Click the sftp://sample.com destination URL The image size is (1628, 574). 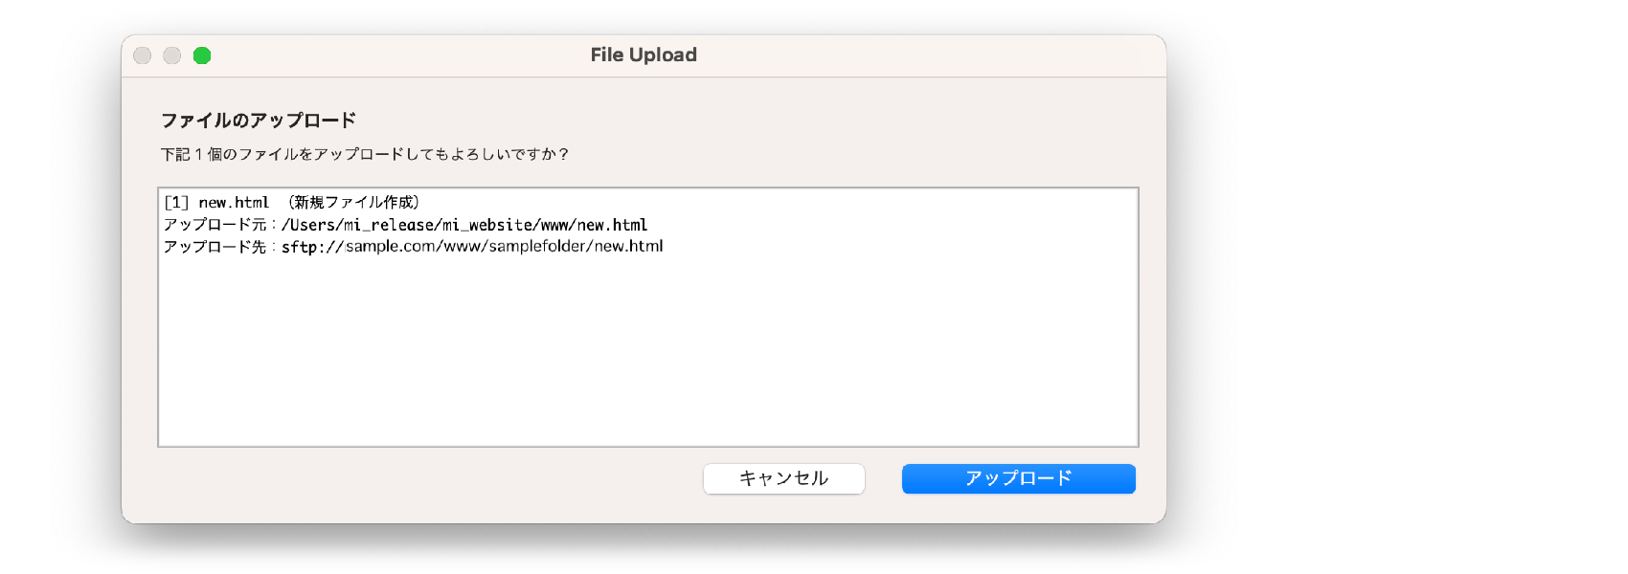[472, 247]
